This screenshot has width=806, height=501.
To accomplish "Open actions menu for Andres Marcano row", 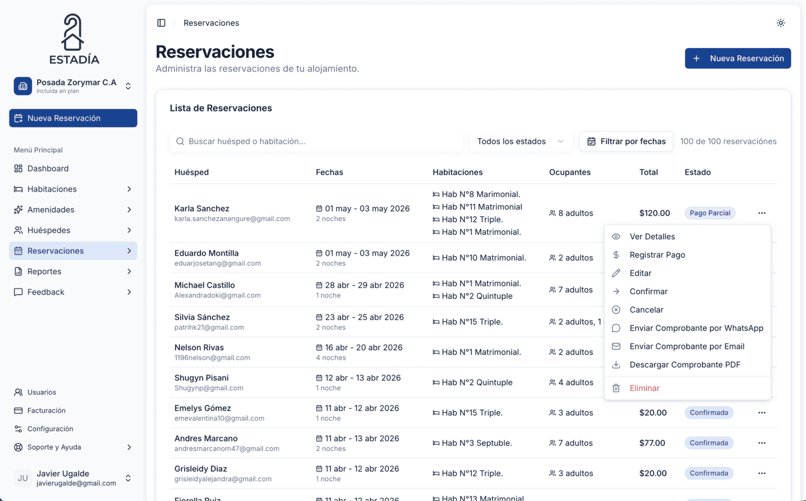I will click(762, 443).
